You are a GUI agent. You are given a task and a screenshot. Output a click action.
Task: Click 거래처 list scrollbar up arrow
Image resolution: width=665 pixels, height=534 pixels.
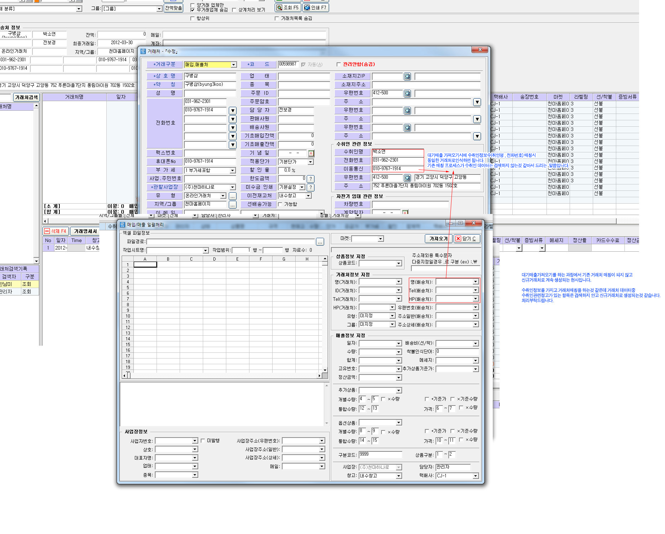(36, 106)
